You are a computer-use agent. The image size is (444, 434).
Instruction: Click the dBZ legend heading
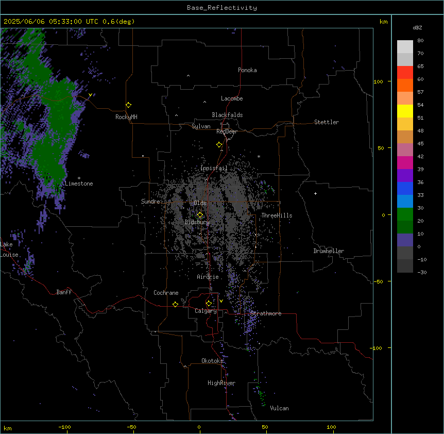(x=417, y=28)
